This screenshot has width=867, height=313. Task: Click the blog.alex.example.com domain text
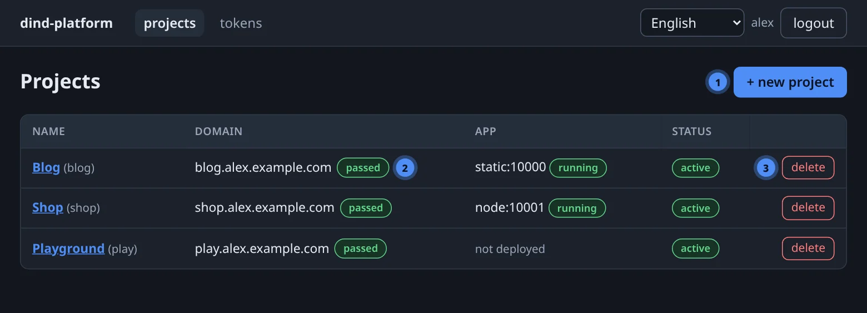[x=263, y=167]
